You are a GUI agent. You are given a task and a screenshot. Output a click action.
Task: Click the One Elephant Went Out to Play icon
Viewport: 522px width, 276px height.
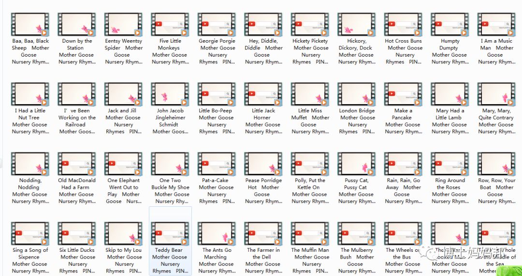pos(123,164)
